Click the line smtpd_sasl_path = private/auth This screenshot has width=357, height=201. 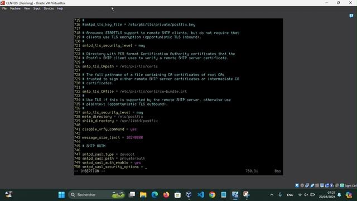click(114, 159)
